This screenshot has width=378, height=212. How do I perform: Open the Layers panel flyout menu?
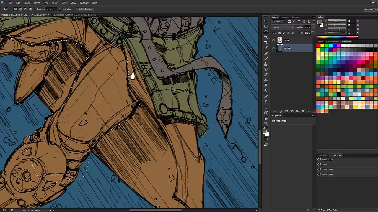click(314, 17)
